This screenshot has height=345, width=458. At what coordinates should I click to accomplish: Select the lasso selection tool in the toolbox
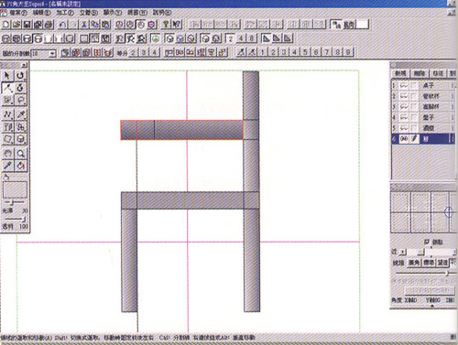(20, 100)
